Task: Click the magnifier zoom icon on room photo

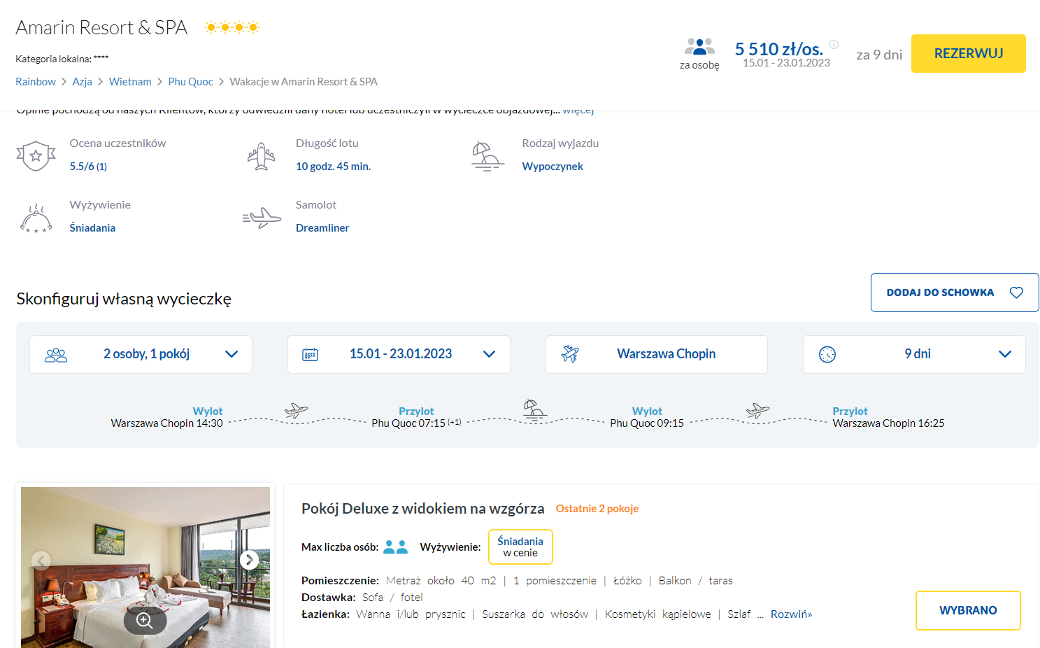Action: pyautogui.click(x=145, y=621)
